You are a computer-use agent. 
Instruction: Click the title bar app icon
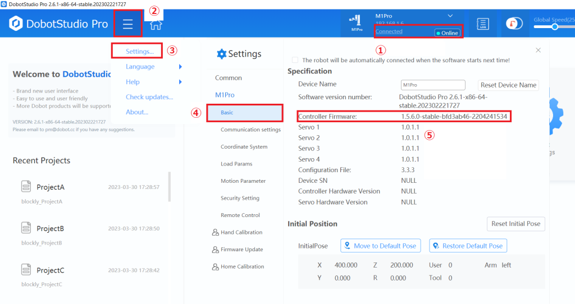point(4,4)
